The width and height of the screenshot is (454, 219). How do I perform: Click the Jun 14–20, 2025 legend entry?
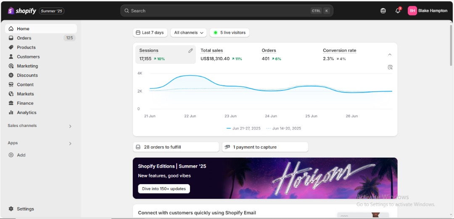coord(284,128)
